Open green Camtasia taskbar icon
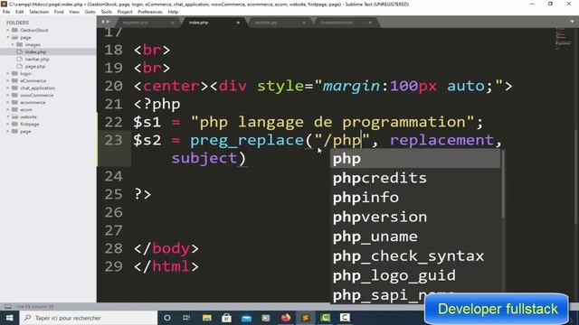Screen dimensions: 579x325 coord(326,318)
